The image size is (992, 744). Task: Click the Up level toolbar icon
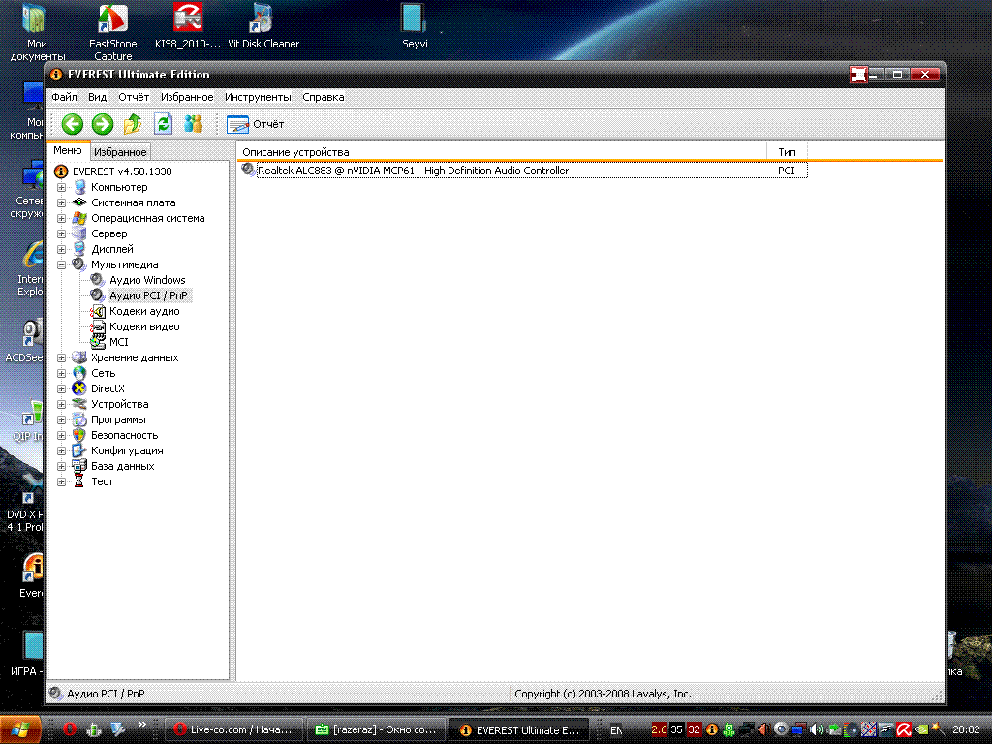(133, 124)
